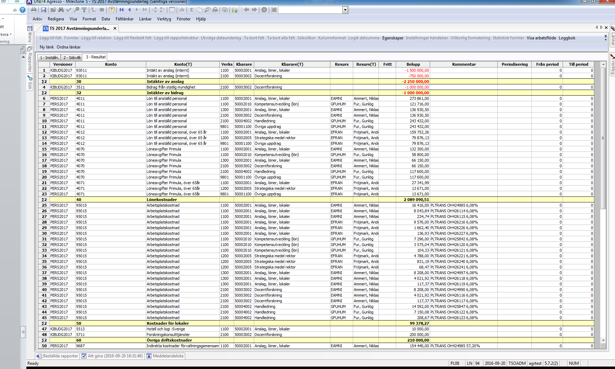Open the Meny side panel
615x369 pixels.
click(x=30, y=34)
